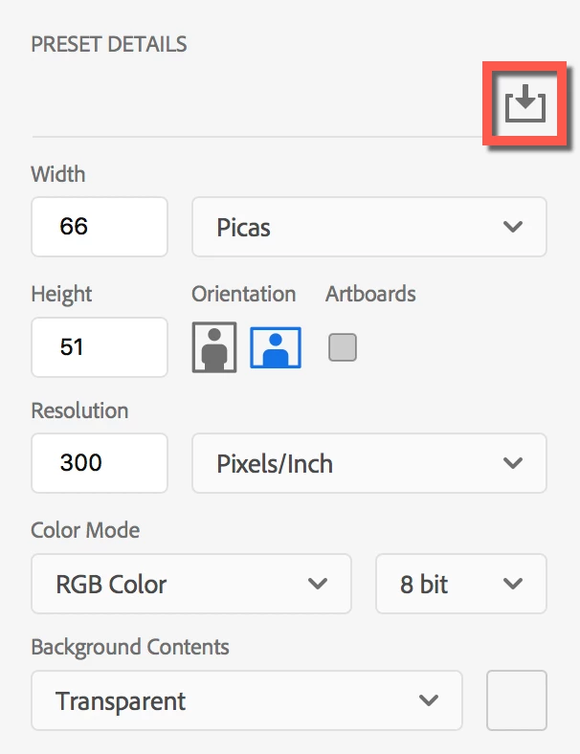The image size is (580, 754).
Task: Click the Resolution field showing 300
Action: click(100, 463)
